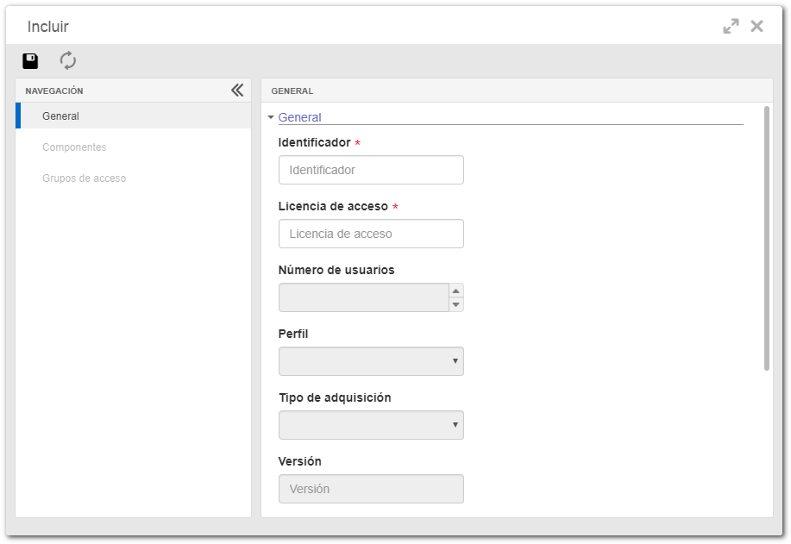The width and height of the screenshot is (791, 544).
Task: Click the refresh arrows icon
Action: (67, 60)
